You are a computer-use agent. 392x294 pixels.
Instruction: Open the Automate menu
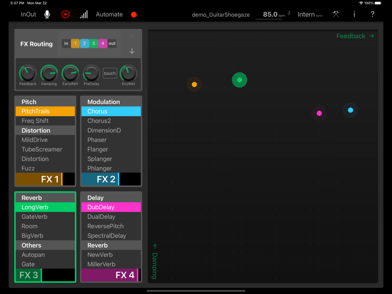(109, 15)
